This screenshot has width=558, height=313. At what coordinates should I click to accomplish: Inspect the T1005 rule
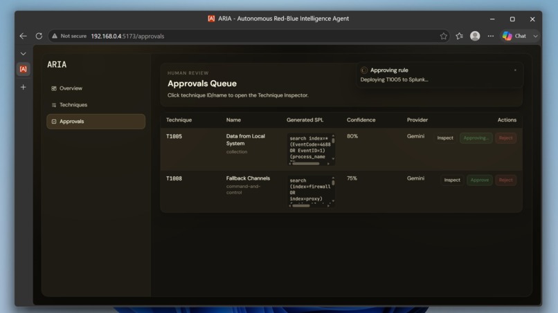pyautogui.click(x=445, y=138)
